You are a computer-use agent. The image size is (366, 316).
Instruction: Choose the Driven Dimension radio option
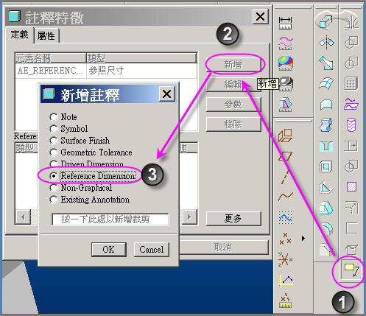pos(86,164)
